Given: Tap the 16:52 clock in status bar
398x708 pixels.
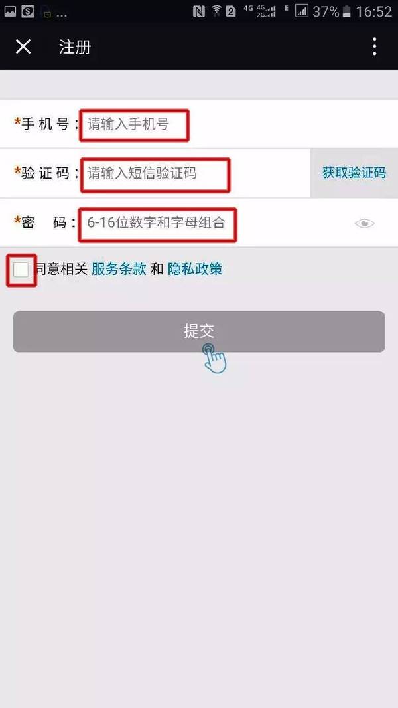Looking at the screenshot, I should pos(373,12).
